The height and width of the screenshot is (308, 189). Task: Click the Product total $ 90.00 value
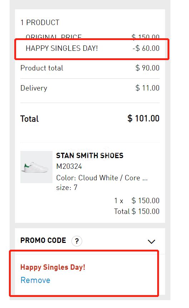[148, 68]
